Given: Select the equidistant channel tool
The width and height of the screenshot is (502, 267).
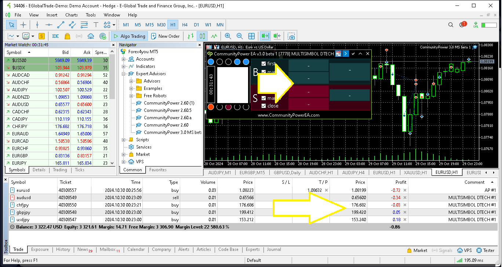Looking at the screenshot, I should (x=72, y=25).
